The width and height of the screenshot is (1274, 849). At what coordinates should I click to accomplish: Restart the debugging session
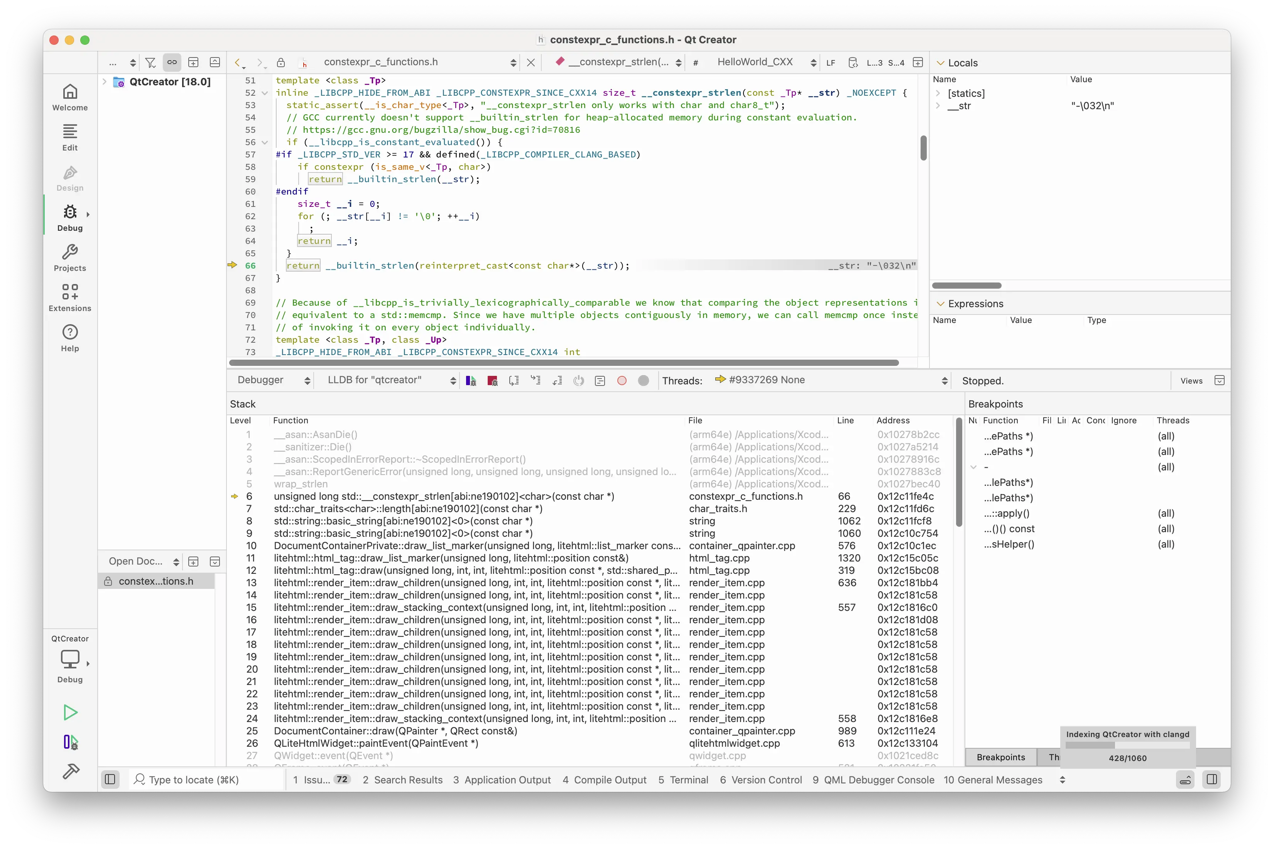point(579,381)
